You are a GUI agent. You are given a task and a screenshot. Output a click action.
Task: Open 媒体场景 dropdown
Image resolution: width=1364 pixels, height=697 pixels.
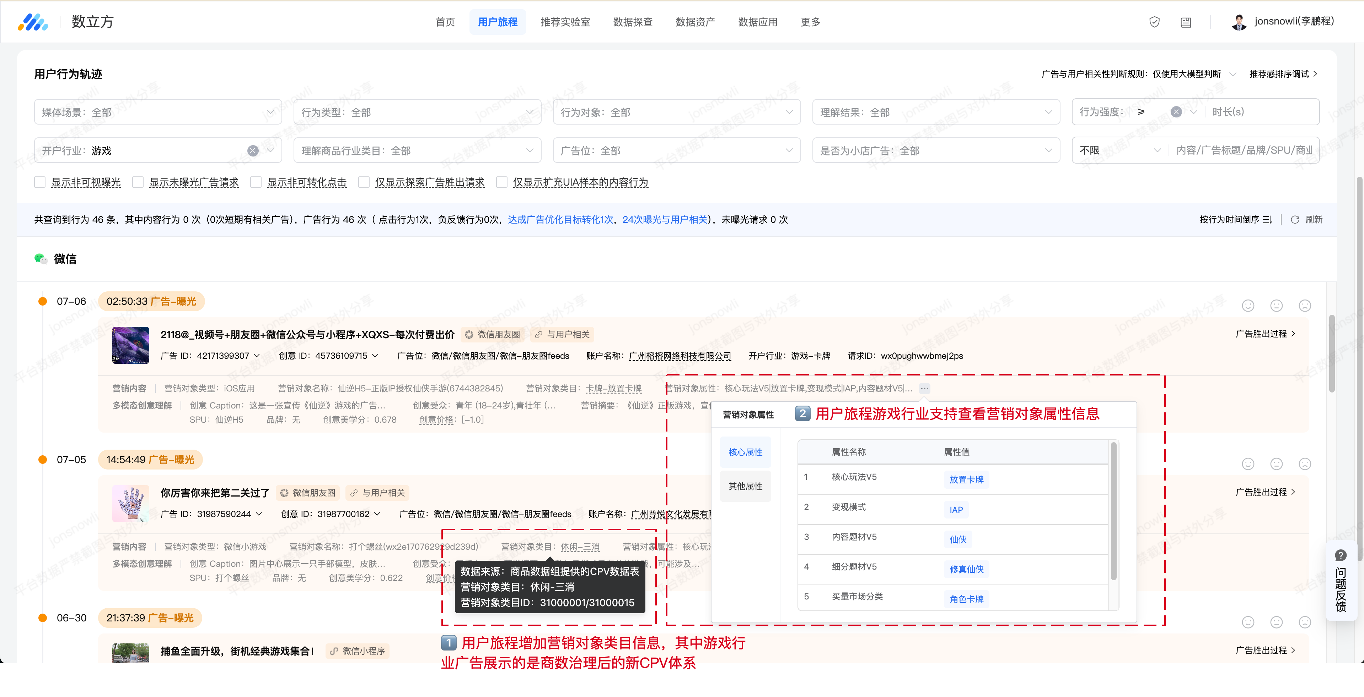(158, 112)
